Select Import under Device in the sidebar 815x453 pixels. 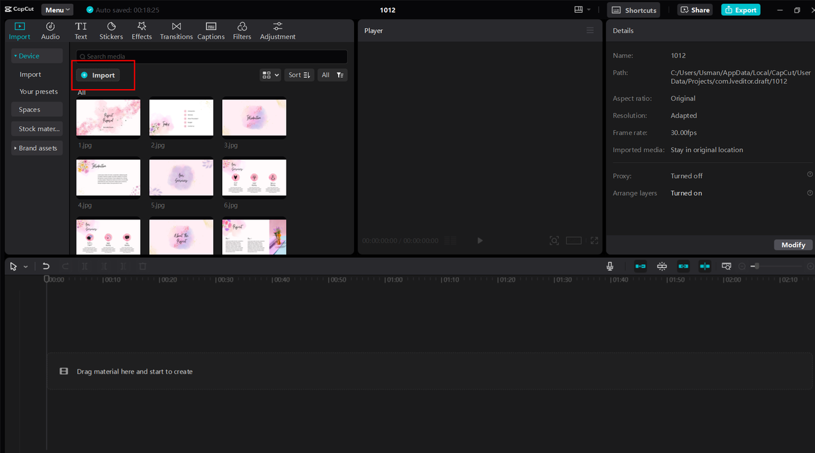(x=30, y=74)
